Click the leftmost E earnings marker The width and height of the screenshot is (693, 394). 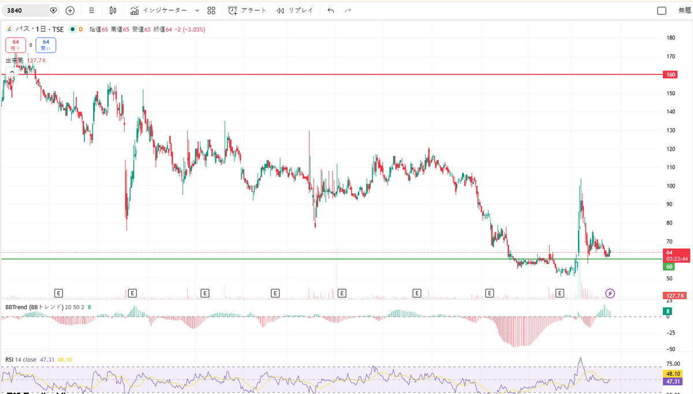point(58,293)
